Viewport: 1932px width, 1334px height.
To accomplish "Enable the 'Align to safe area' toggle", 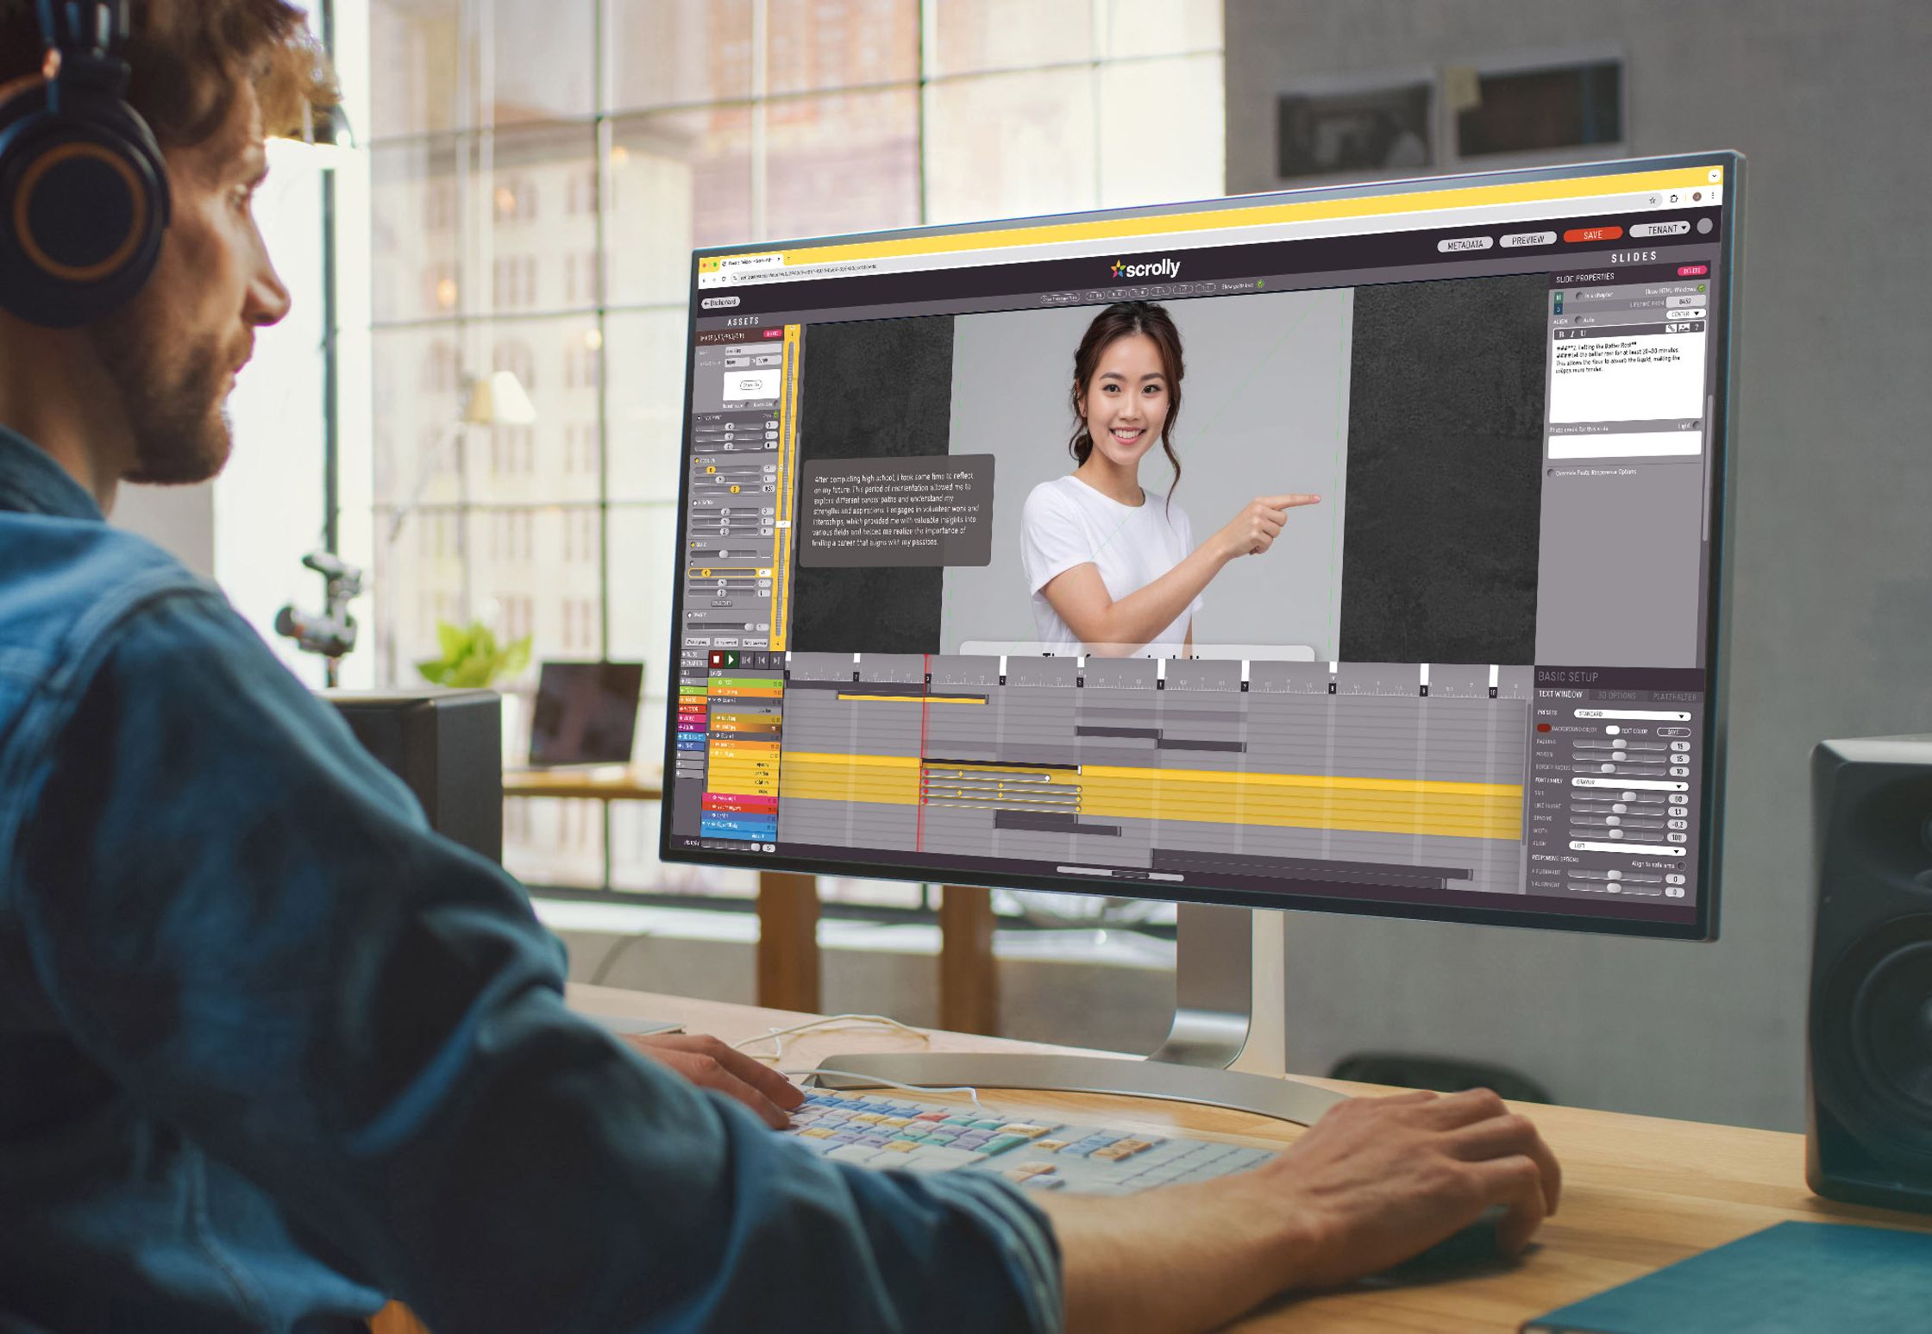I will [x=1681, y=866].
